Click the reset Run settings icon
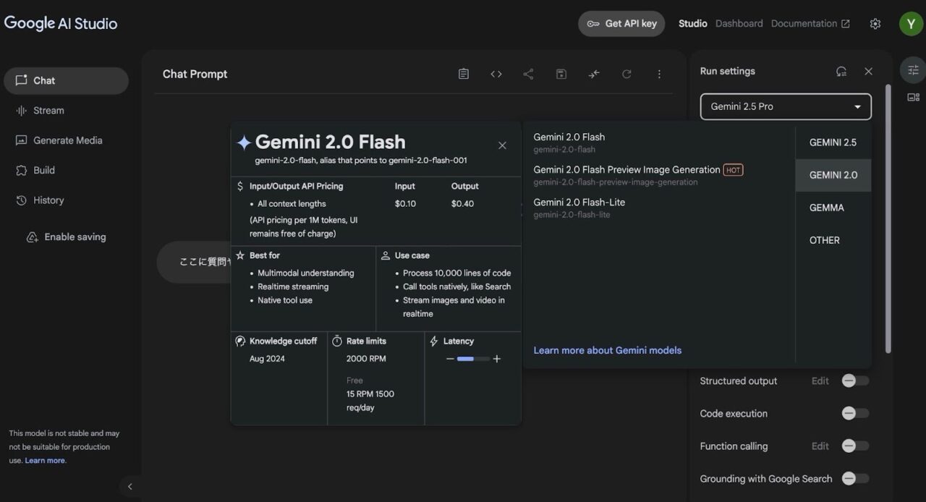 (841, 71)
